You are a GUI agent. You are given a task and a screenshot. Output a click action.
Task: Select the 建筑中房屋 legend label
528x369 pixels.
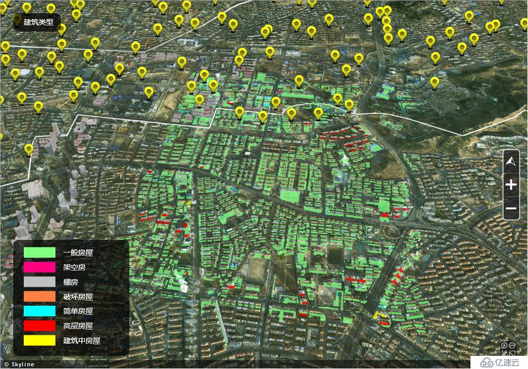pyautogui.click(x=81, y=341)
